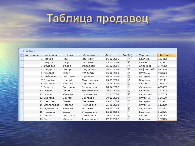Screen dimensions: 195x146
Task: Click the date cell 07.07.2001
Action: pos(110,94)
